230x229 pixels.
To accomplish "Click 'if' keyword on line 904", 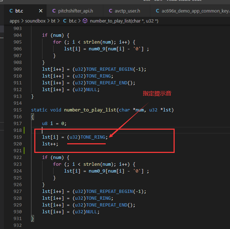I will 45,35.
